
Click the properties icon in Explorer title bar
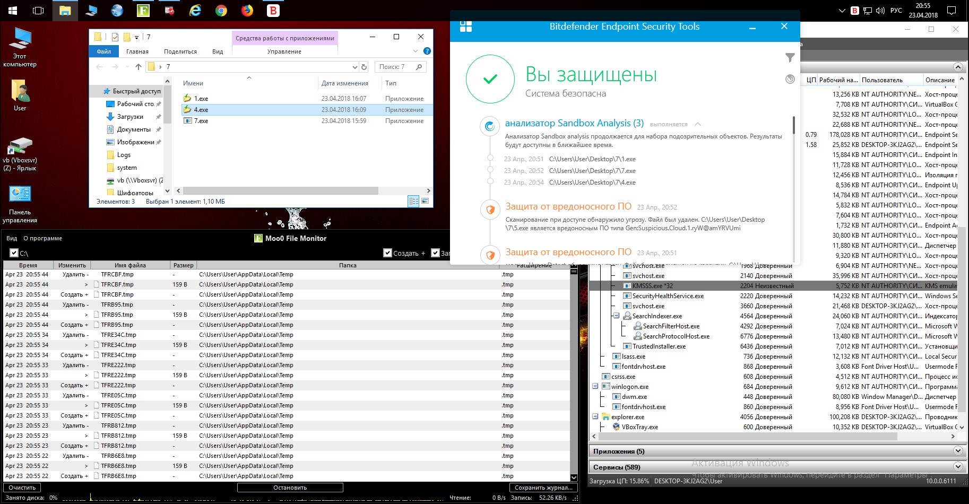[115, 37]
